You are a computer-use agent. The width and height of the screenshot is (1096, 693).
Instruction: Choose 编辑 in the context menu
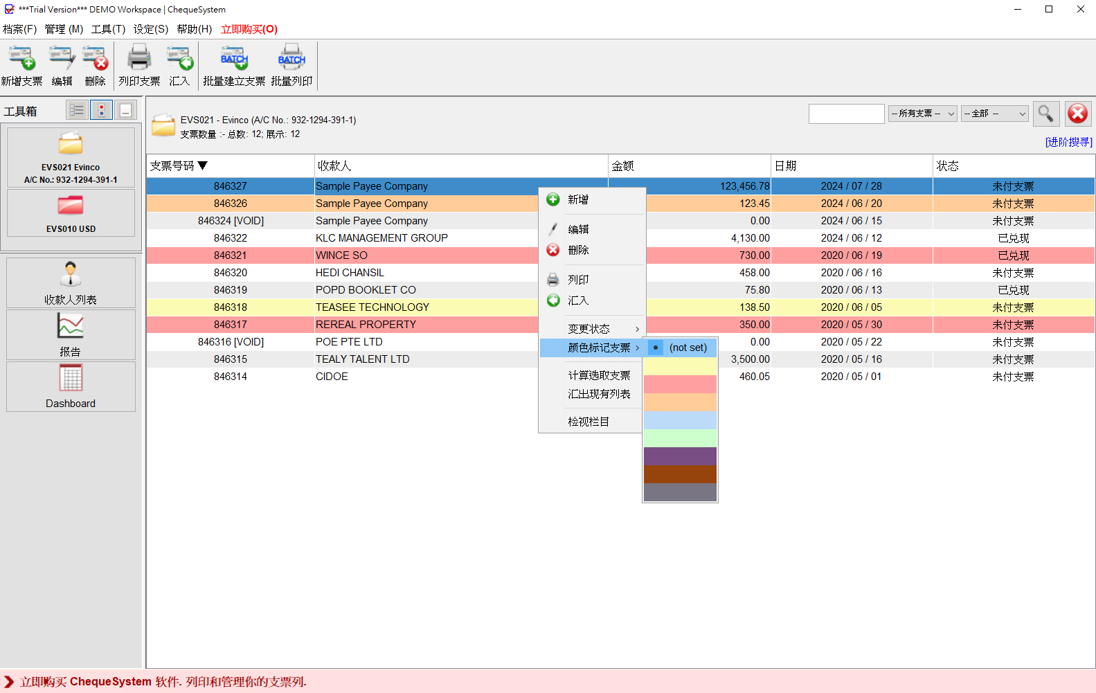coord(592,229)
